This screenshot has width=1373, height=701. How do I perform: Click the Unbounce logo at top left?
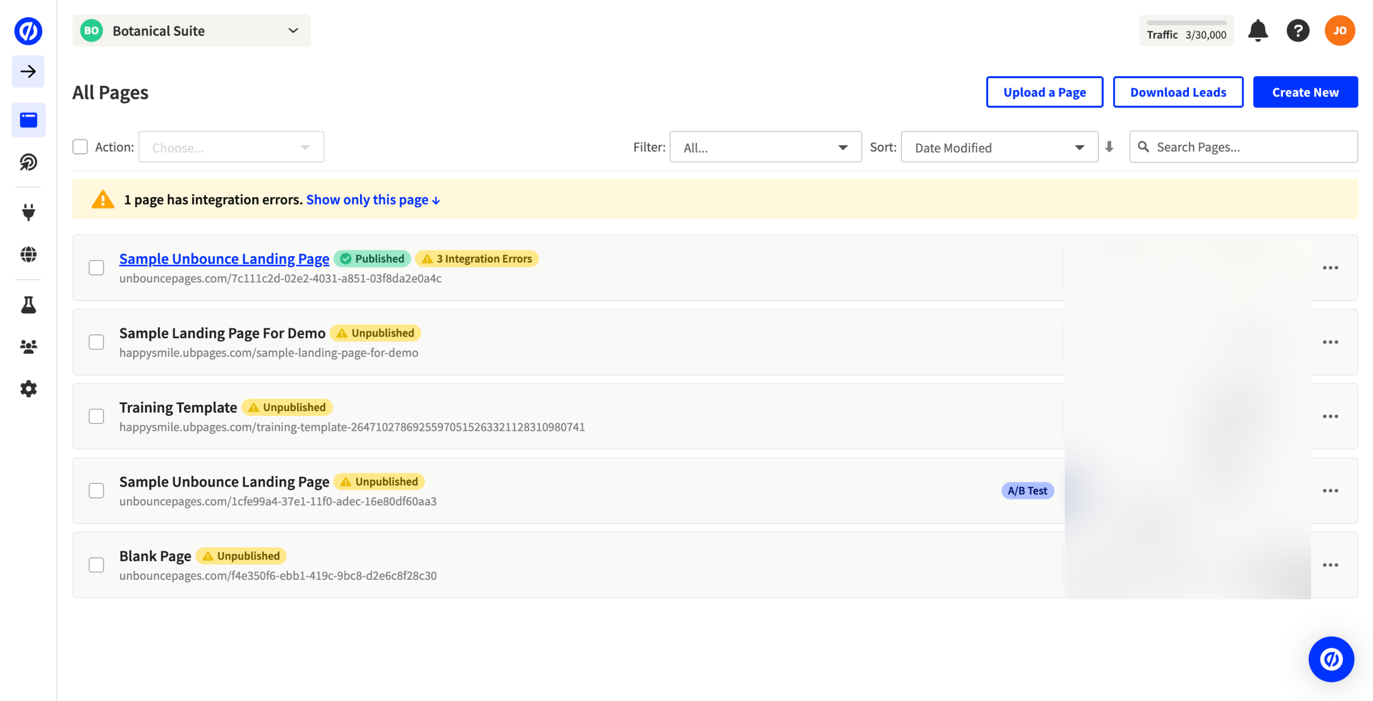28,31
